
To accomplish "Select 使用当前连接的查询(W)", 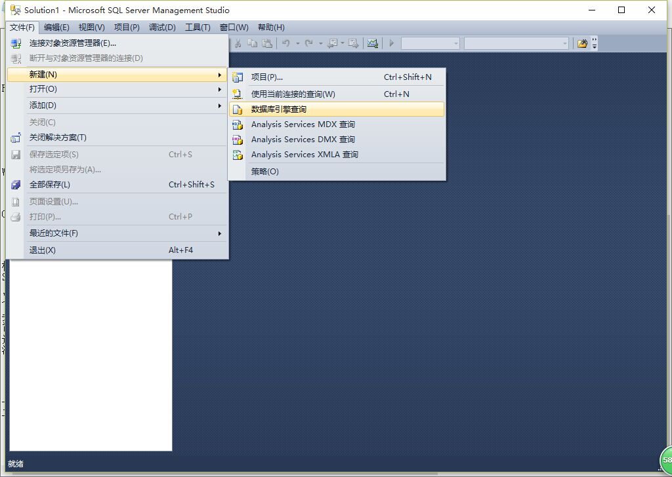I will point(337,94).
